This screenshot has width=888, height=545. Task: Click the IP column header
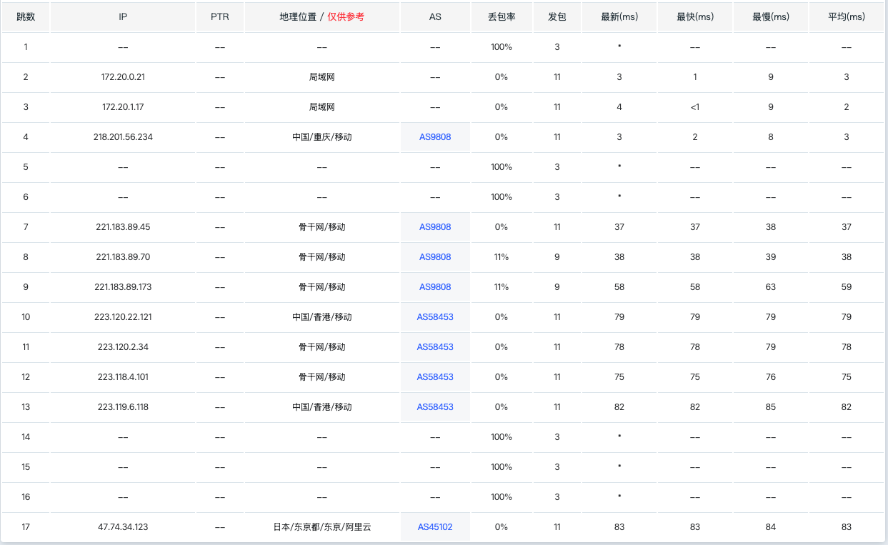123,16
